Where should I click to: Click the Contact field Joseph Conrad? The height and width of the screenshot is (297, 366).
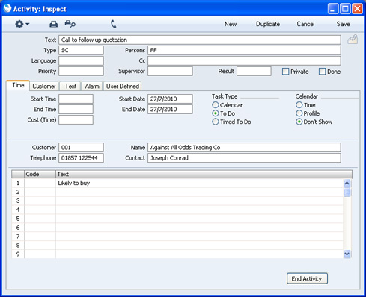coord(244,158)
